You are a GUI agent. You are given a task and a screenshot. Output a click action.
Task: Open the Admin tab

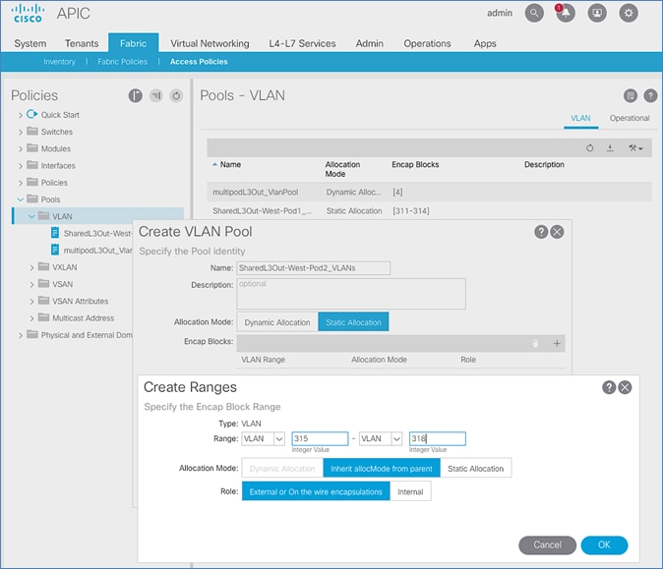(369, 43)
